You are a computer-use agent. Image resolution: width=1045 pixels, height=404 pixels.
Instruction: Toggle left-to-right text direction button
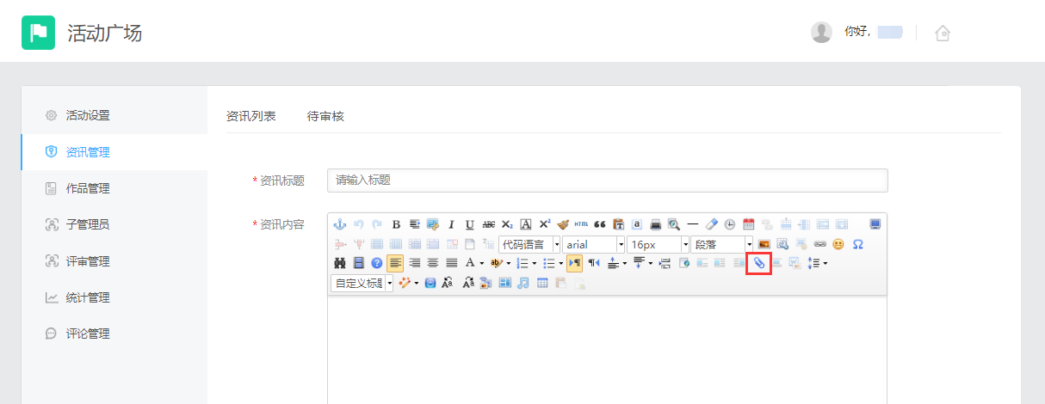(x=574, y=263)
